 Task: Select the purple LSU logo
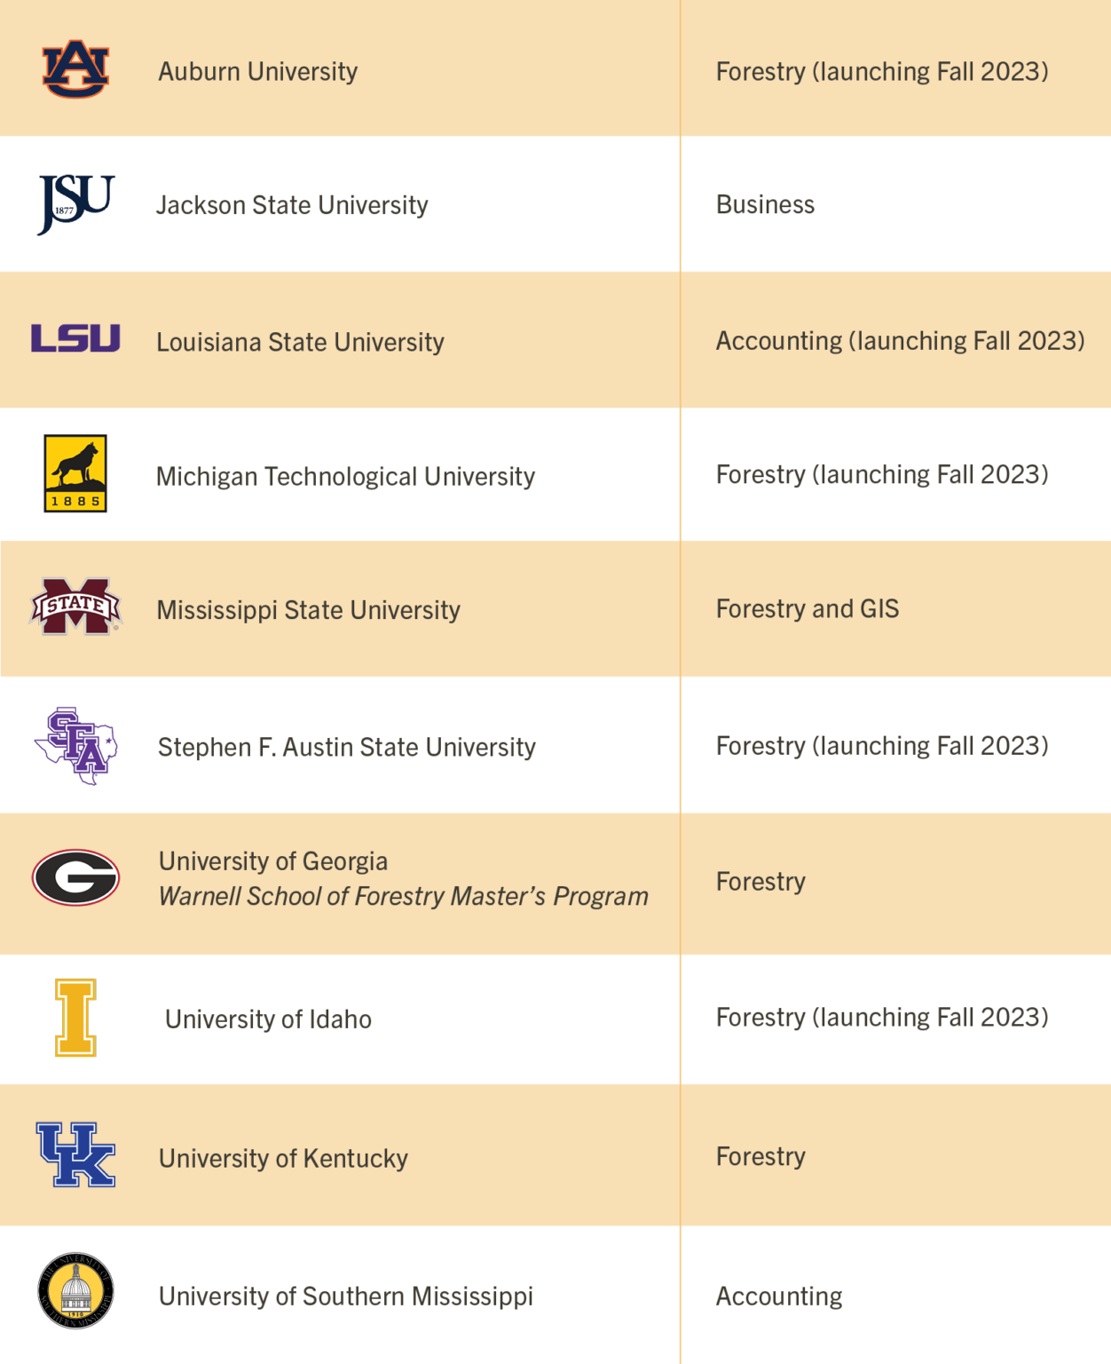(x=75, y=338)
